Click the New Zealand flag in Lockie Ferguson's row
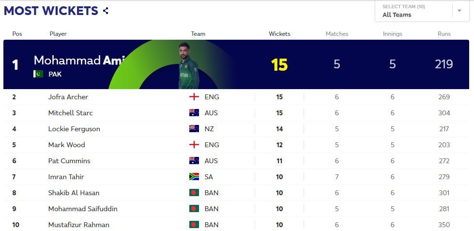This screenshot has width=474, height=231. tap(194, 129)
